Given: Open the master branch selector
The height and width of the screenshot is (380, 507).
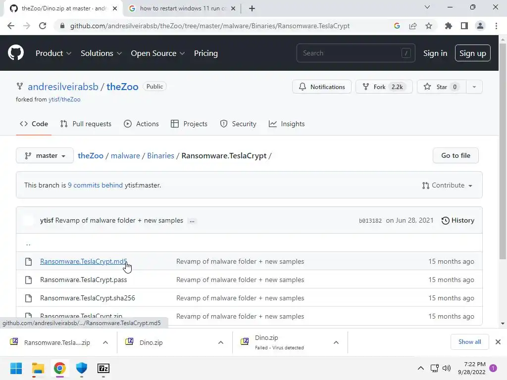Looking at the screenshot, I should coord(45,155).
